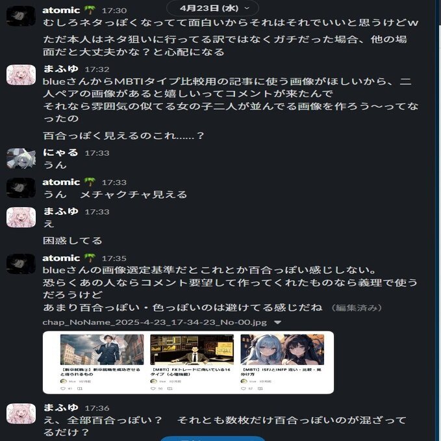Open まふゆ's avatar on the 17:32 message
This screenshot has width=441, height=441.
21,75
